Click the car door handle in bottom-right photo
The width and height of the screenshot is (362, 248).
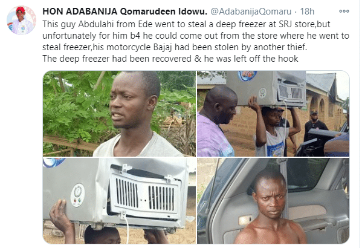coord(245,221)
